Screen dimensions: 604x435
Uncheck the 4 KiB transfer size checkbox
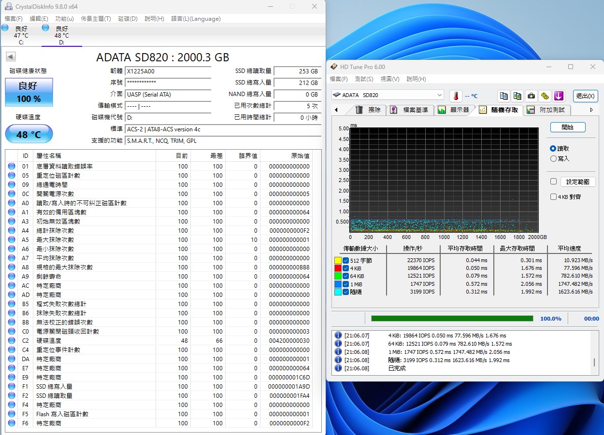point(345,268)
